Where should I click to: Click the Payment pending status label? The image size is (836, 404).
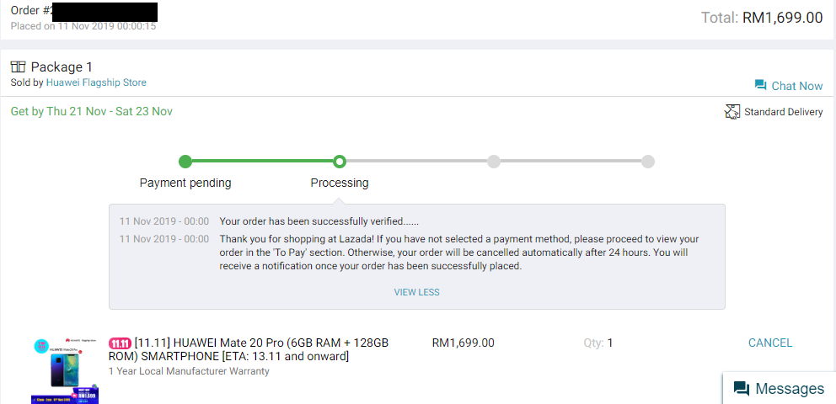[185, 183]
